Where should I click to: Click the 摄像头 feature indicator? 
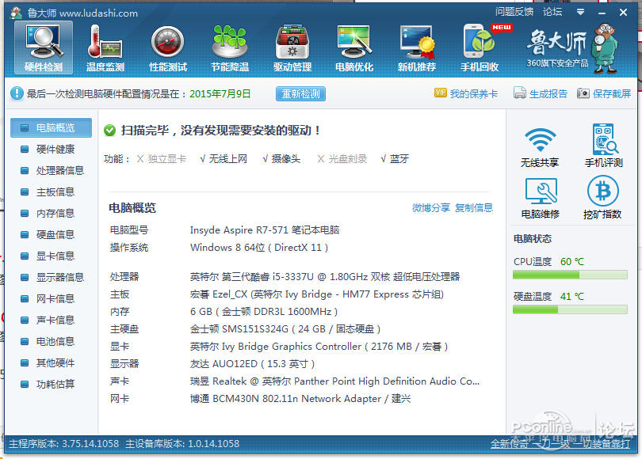(281, 158)
